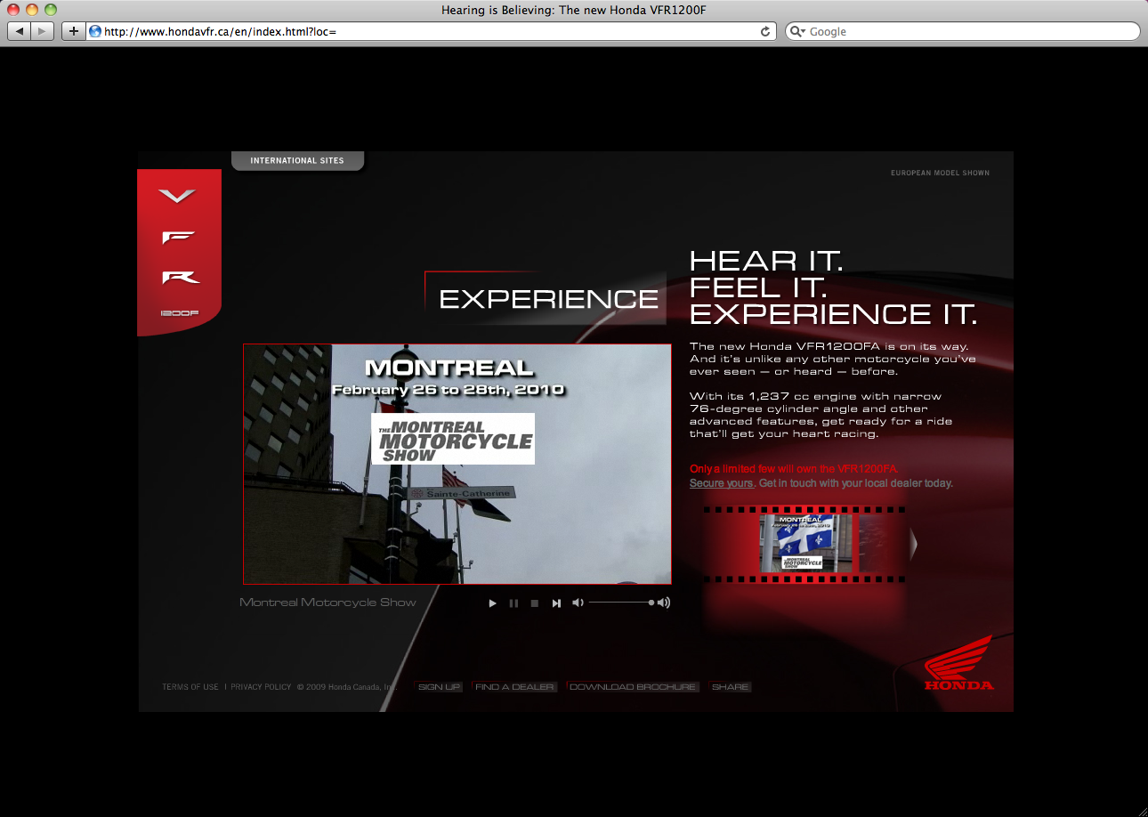Play the Montreal Motorcycle Show video

(492, 603)
